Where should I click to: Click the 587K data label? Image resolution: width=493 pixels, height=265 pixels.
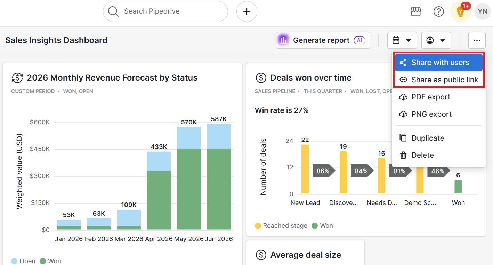[x=219, y=119]
